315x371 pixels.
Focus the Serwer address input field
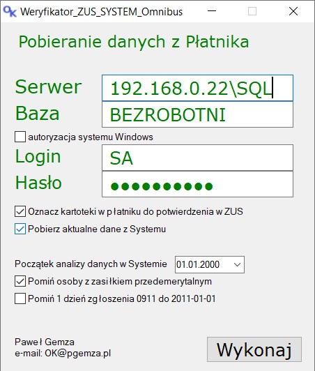click(x=197, y=88)
